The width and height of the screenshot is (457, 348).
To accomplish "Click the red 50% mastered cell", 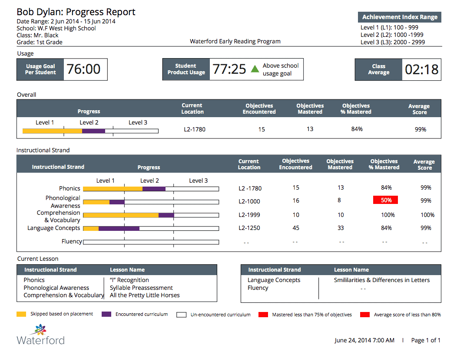I will [385, 200].
